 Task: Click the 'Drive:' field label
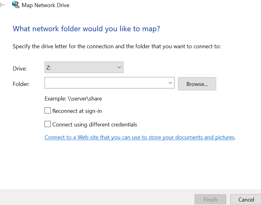(x=20, y=69)
